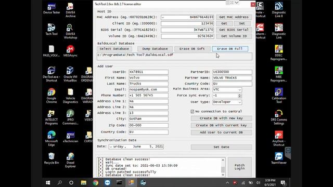Screen dimensions: 333x187
Task: Click Select Database button
Action: pos(114,49)
